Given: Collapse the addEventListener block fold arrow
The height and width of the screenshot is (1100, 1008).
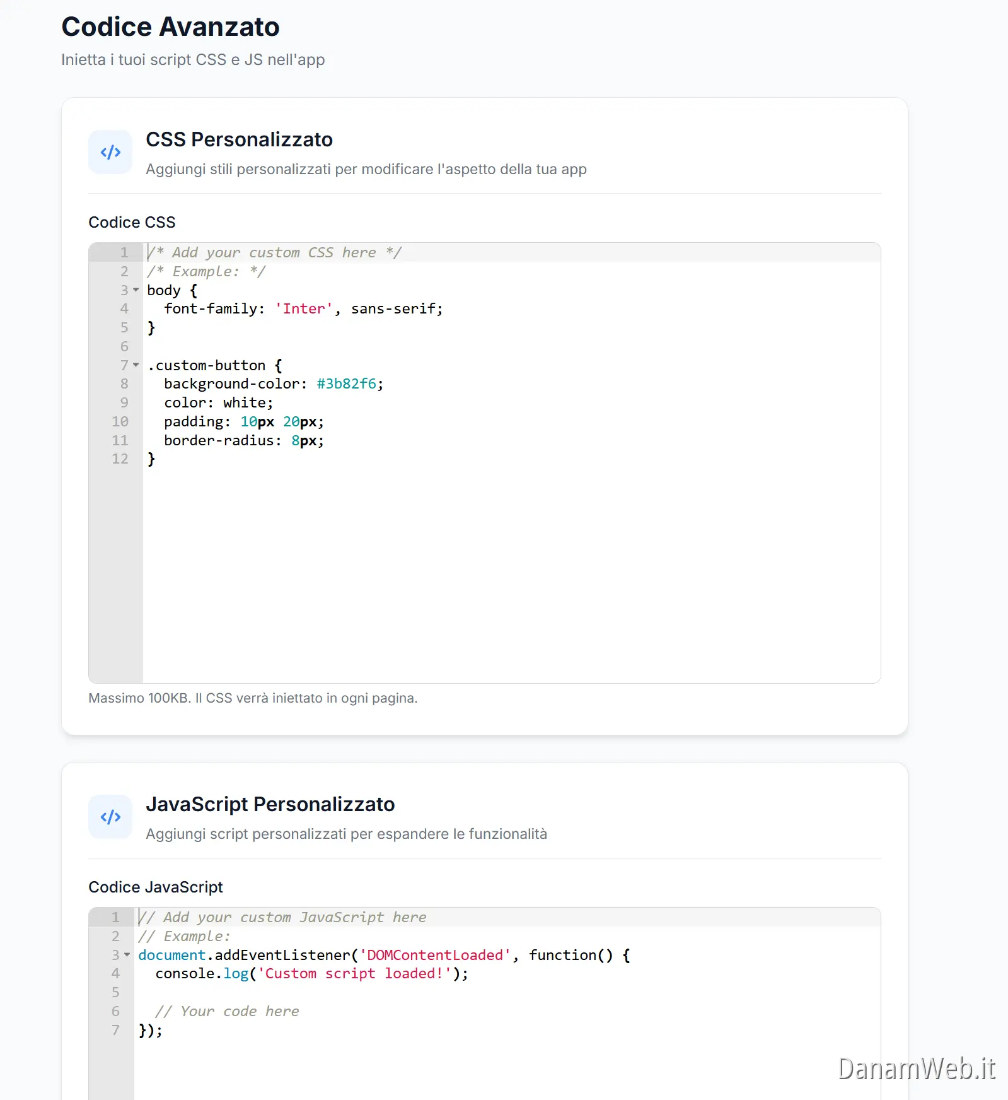Looking at the screenshot, I should [127, 955].
